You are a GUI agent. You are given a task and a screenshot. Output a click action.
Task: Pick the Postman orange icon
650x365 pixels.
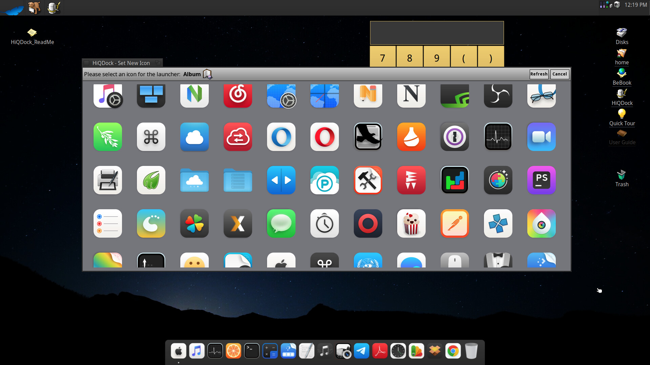[x=454, y=223]
